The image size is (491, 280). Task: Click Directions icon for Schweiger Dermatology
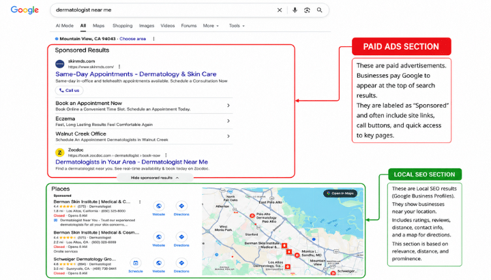(x=181, y=263)
